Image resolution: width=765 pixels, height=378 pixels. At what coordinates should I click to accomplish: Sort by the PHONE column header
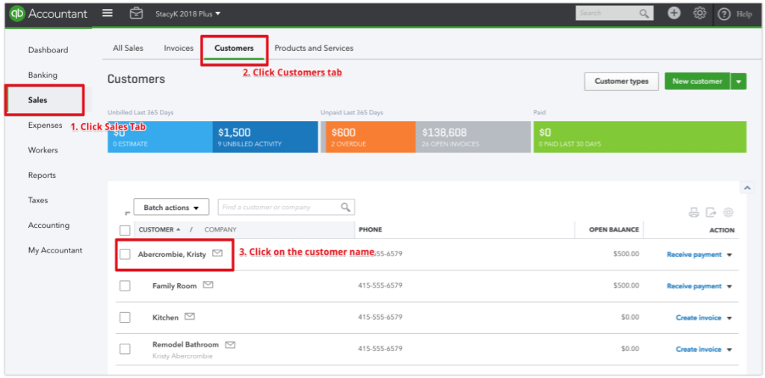(371, 230)
